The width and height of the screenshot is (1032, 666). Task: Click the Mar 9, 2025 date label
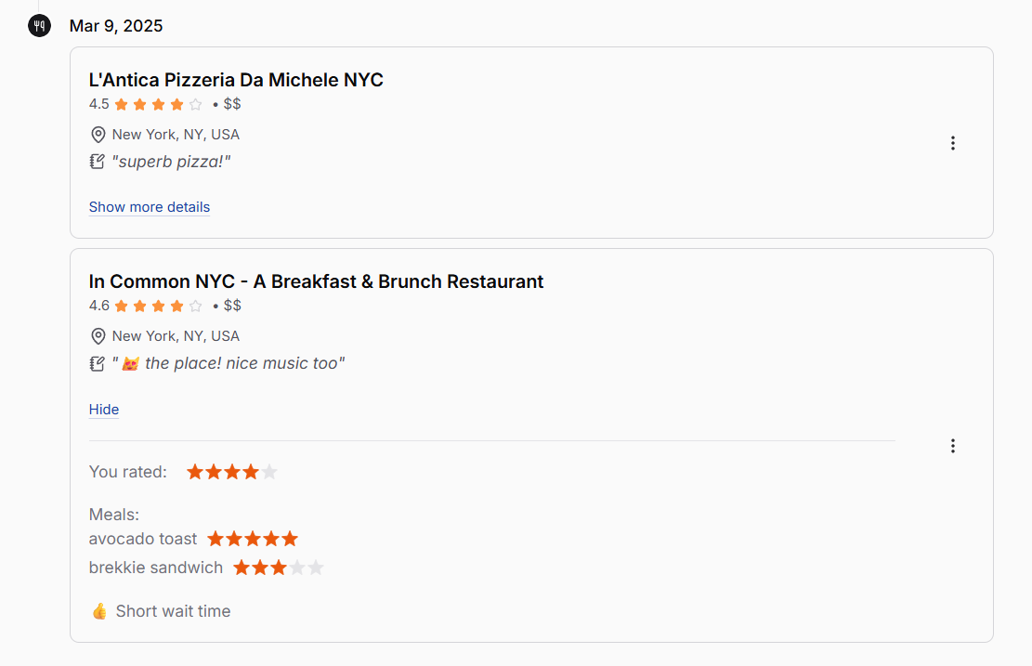point(115,26)
